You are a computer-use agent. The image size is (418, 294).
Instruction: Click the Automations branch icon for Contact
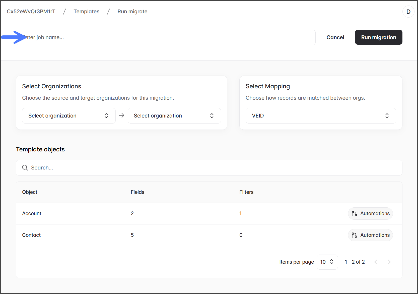[x=354, y=235]
